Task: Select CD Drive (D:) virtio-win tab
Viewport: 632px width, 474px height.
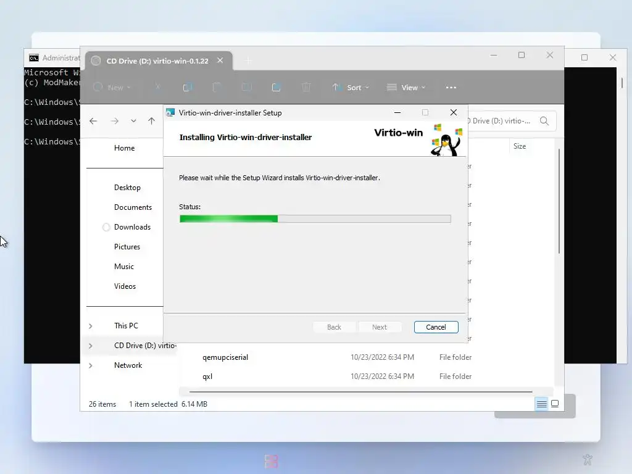Action: (157, 61)
